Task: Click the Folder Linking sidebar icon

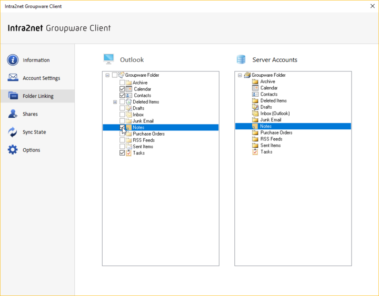Action: pyautogui.click(x=13, y=96)
